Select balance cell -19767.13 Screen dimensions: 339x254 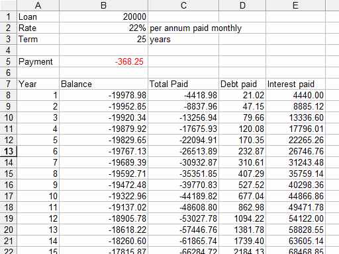[x=103, y=151]
